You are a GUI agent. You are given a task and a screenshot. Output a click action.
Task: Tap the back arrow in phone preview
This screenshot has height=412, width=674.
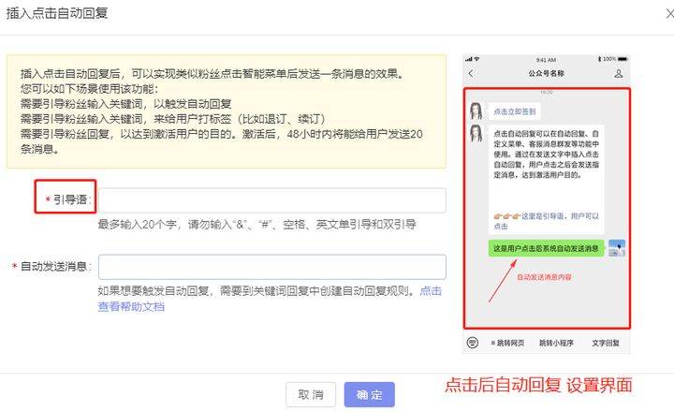point(471,74)
